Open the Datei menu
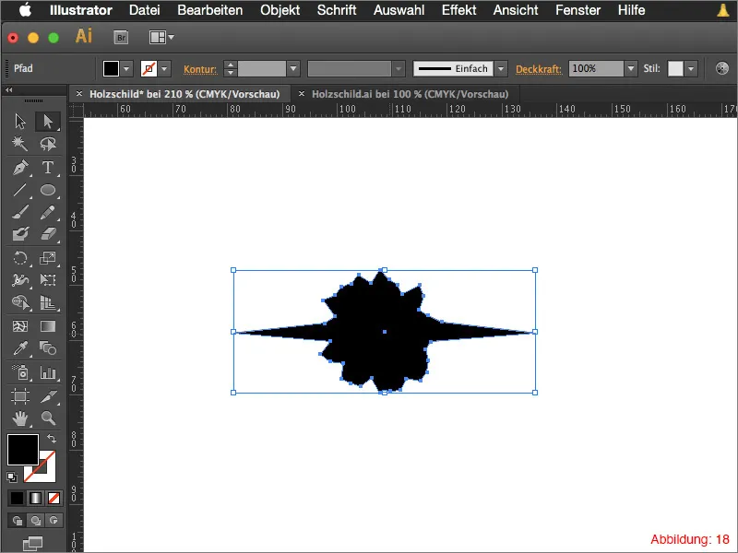The height and width of the screenshot is (553, 738). pyautogui.click(x=145, y=10)
